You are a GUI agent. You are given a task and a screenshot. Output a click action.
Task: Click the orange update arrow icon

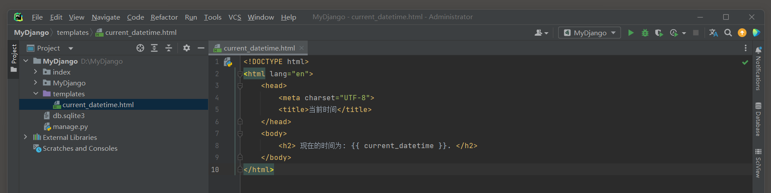[742, 33]
